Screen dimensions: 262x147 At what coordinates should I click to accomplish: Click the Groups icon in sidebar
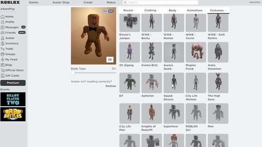[2, 54]
